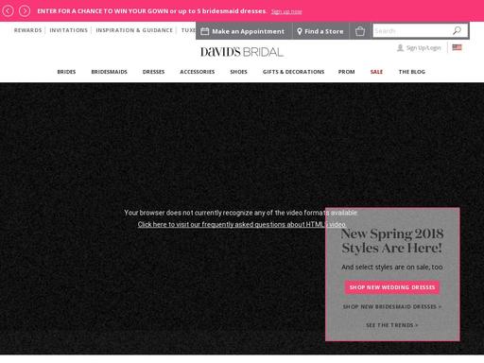Open the Prom menu
The image size is (484, 363).
click(346, 72)
